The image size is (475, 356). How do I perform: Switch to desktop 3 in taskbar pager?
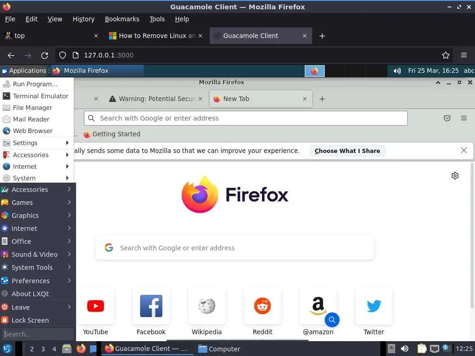(43, 349)
